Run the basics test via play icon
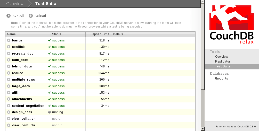The image size is (259, 131). [9, 40]
